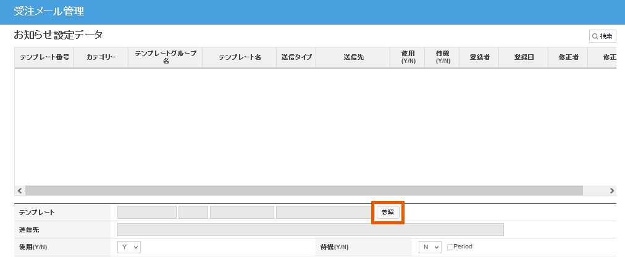Click the 送信先 input field
The height and width of the screenshot is (257, 625).
click(311, 230)
